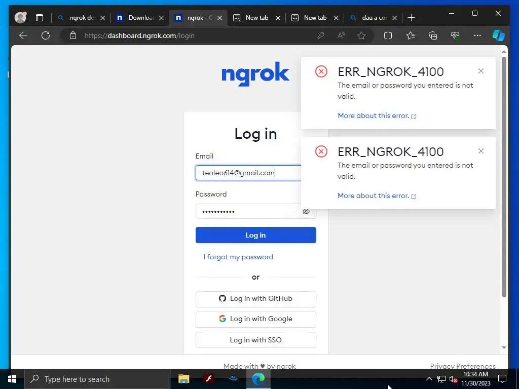Image resolution: width=519 pixels, height=389 pixels.
Task: Open a new tab with plus button
Action: [x=411, y=18]
